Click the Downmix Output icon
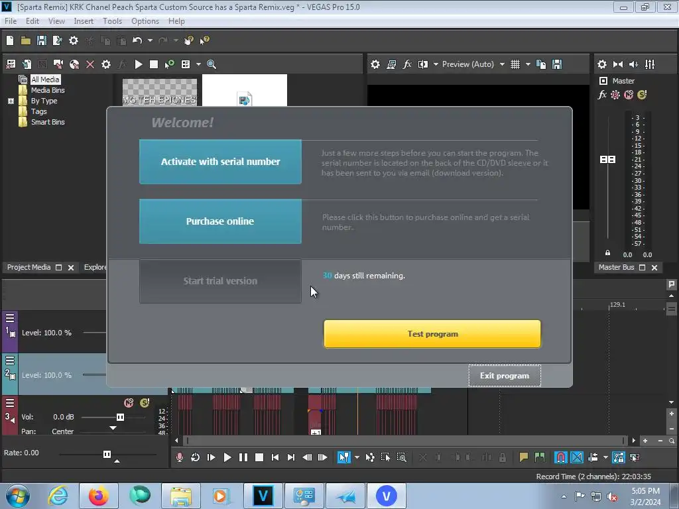 pyautogui.click(x=618, y=64)
